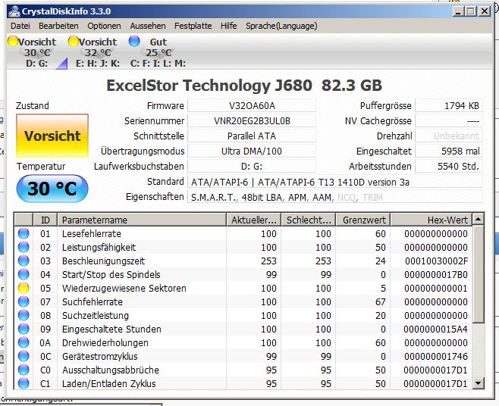Click blue status dot of Leistungsfähigkeit row
The width and height of the screenshot is (499, 406).
[24, 247]
